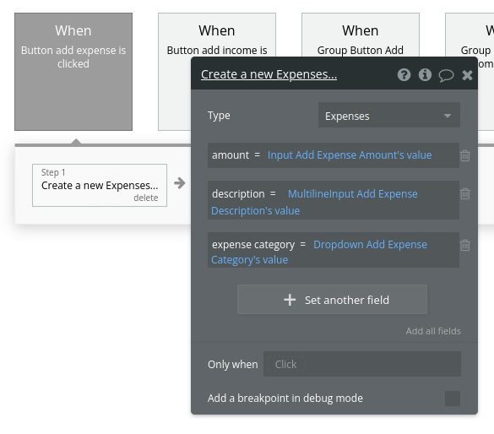Click the Only when label
The width and height of the screenshot is (494, 434).
pyautogui.click(x=232, y=365)
